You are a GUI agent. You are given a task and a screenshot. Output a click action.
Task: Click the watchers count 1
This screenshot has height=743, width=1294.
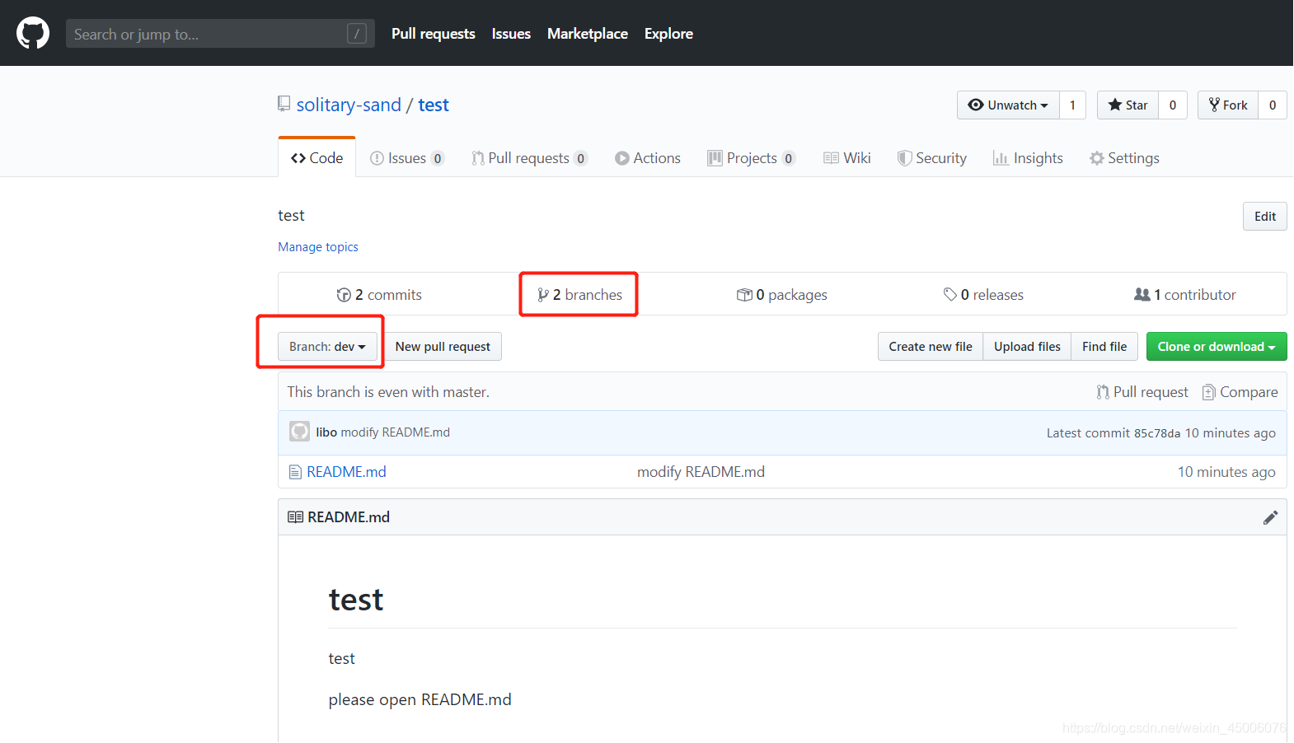pos(1072,105)
